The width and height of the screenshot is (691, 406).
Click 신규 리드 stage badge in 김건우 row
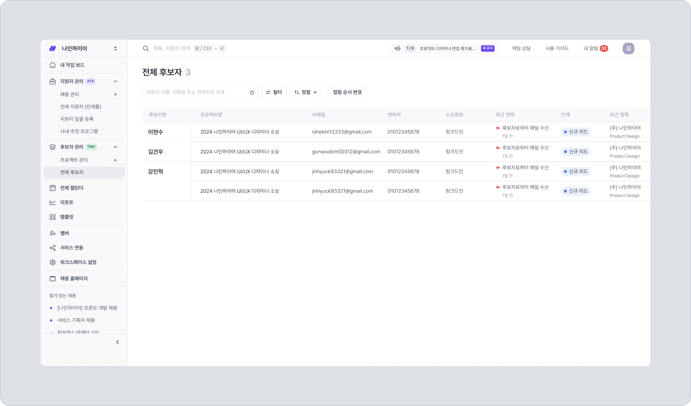[576, 152]
